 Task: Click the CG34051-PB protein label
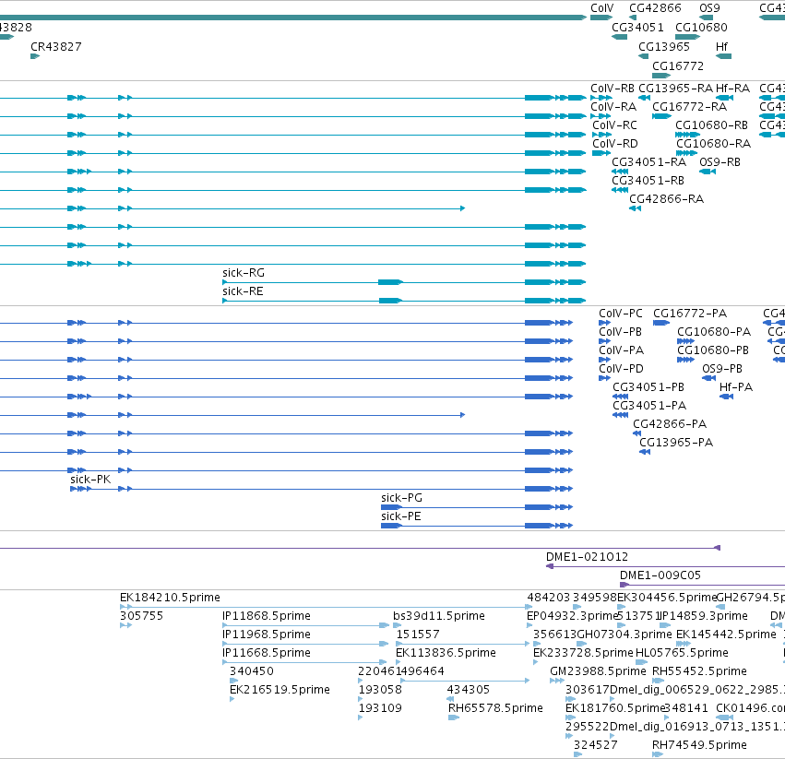(x=648, y=387)
